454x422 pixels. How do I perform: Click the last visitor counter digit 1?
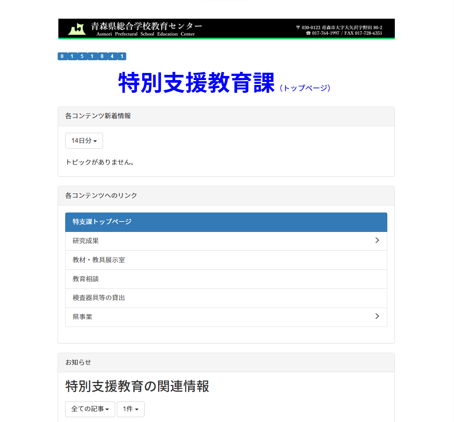pyautogui.click(x=122, y=56)
